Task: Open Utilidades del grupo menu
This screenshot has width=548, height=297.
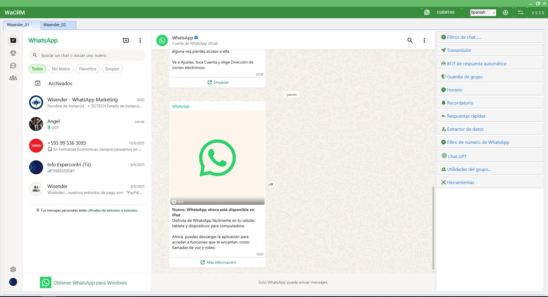Action: 490,169
